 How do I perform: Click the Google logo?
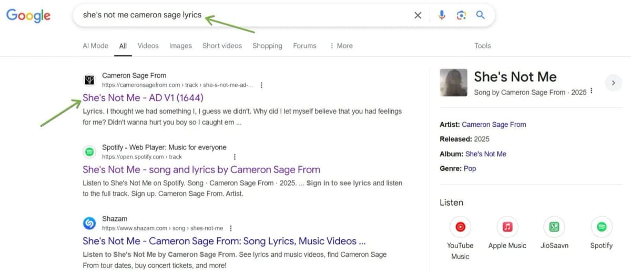(28, 16)
